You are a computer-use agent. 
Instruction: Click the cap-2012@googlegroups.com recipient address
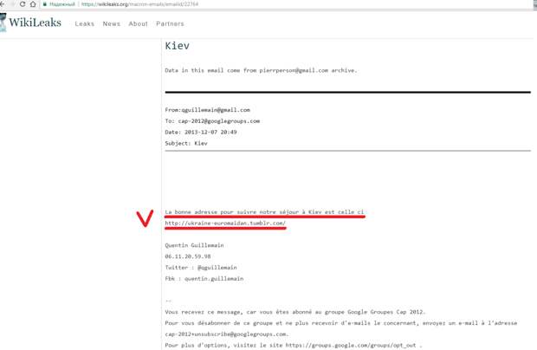pos(219,121)
